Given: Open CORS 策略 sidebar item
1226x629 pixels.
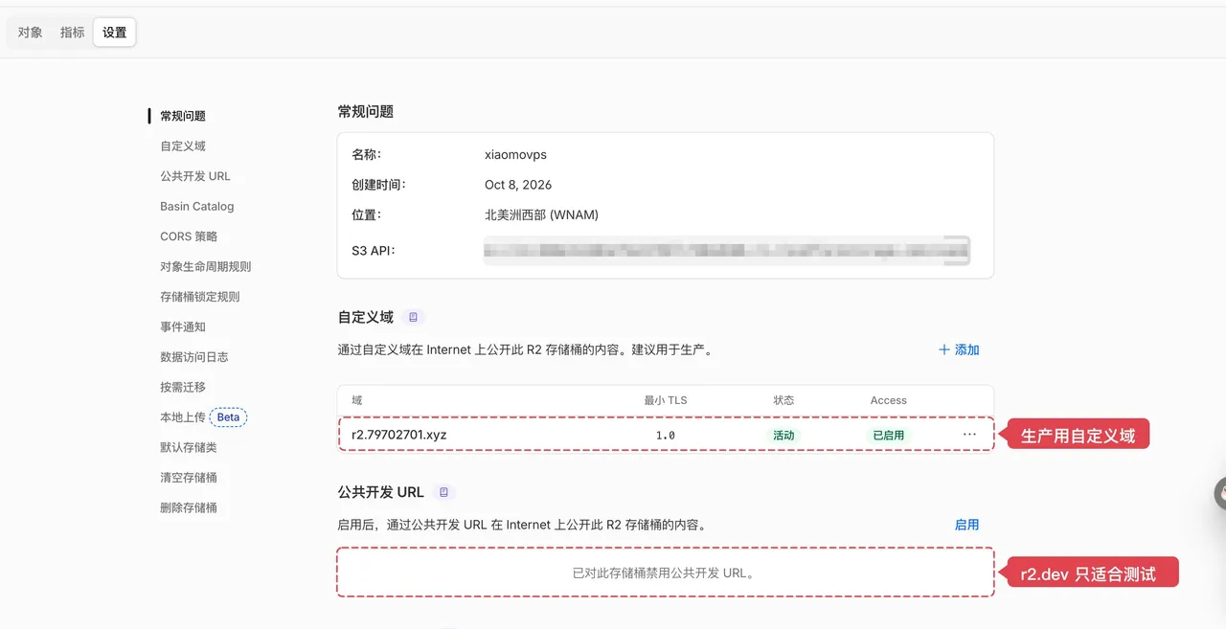Looking at the screenshot, I should click(x=189, y=236).
